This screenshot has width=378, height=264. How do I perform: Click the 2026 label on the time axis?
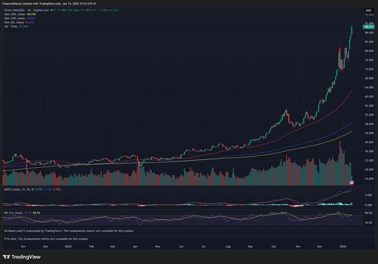343,246
